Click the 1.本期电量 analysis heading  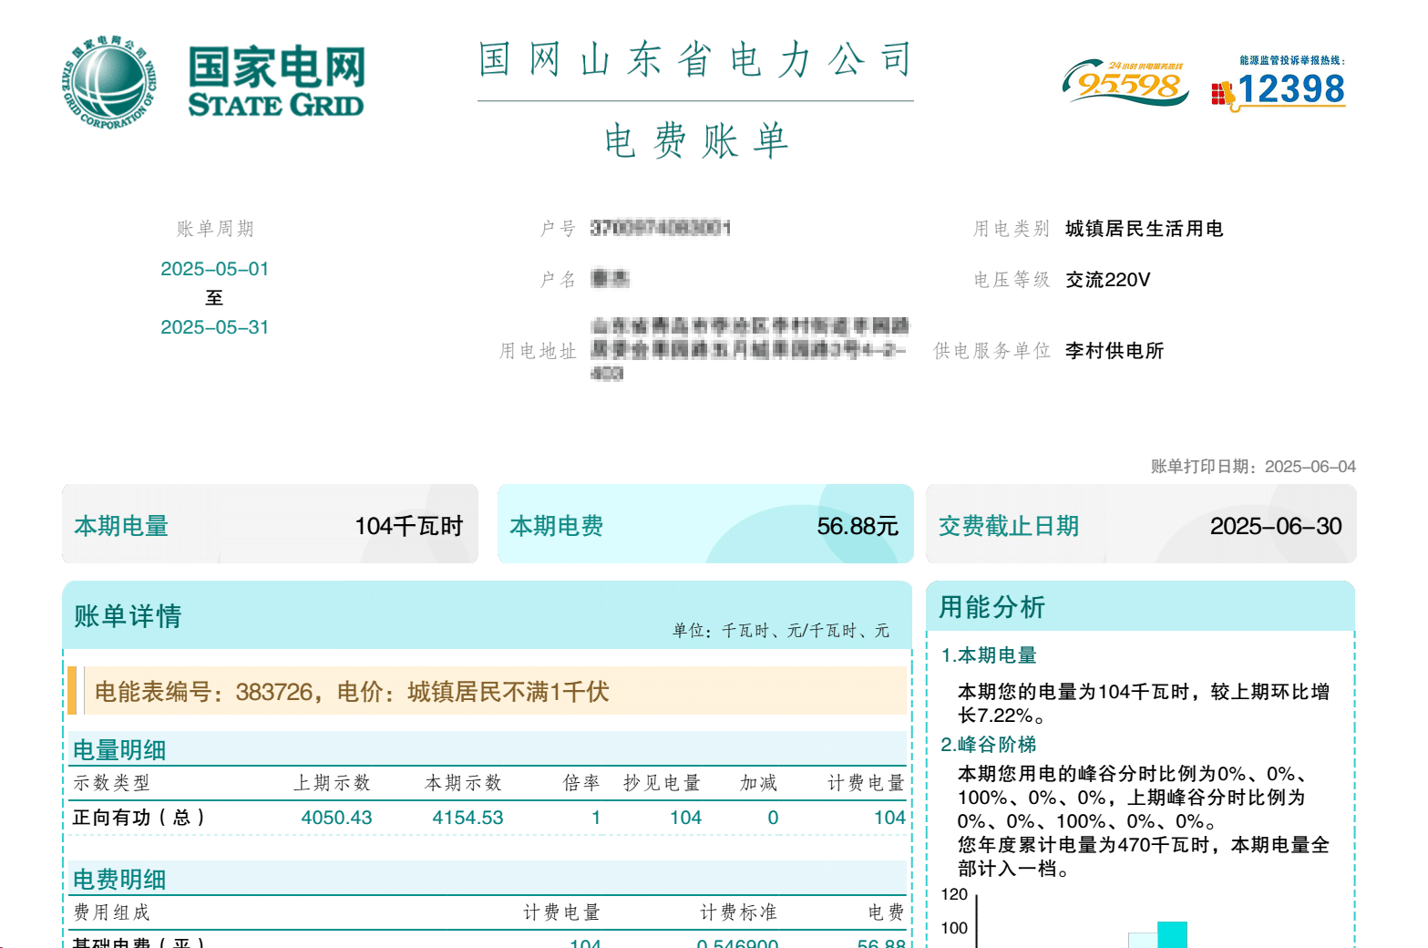[989, 655]
